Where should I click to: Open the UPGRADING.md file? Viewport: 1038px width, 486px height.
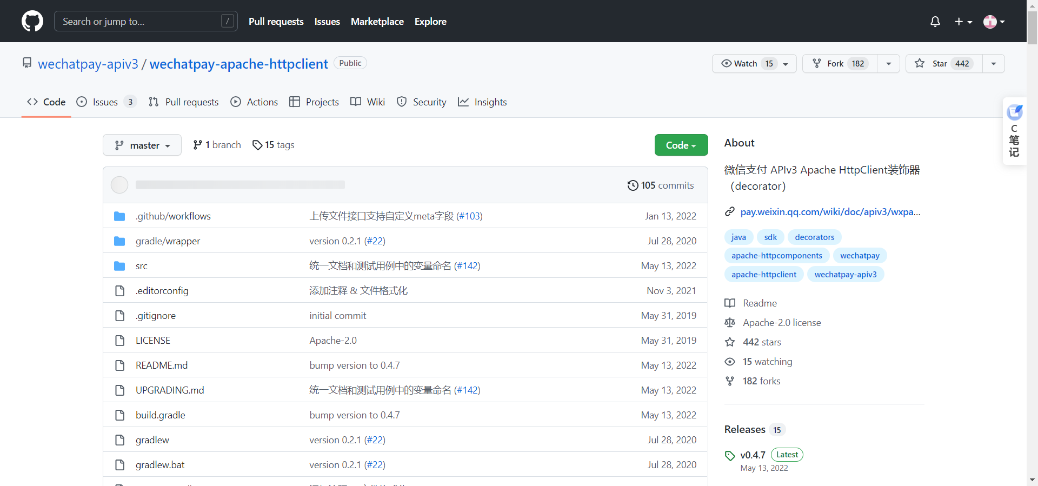[x=170, y=390]
